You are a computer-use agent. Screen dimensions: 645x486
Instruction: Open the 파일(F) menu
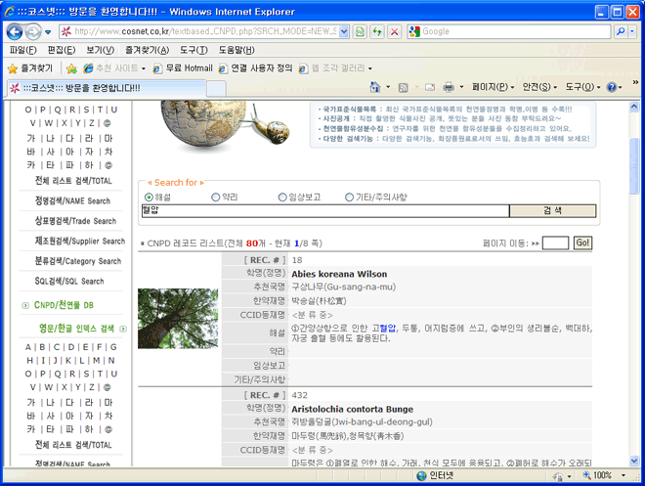(x=23, y=50)
